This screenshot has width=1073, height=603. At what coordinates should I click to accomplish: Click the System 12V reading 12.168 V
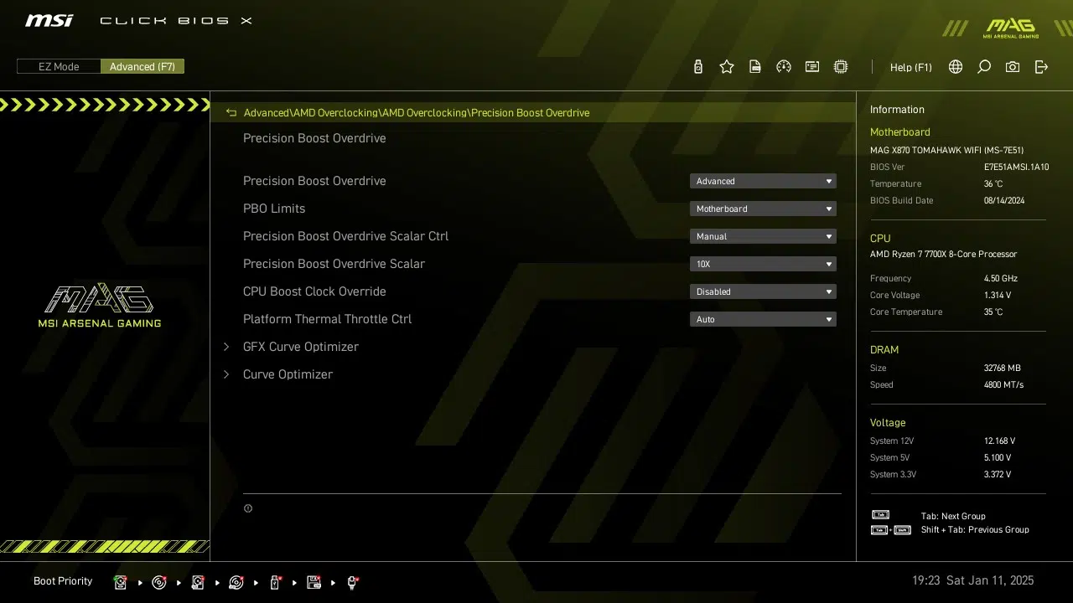click(999, 441)
